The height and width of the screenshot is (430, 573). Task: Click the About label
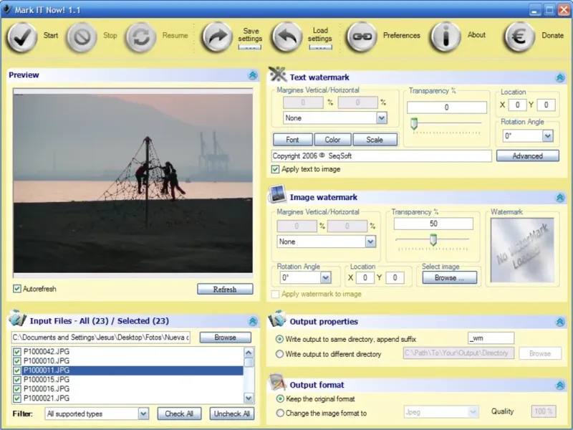pos(476,34)
